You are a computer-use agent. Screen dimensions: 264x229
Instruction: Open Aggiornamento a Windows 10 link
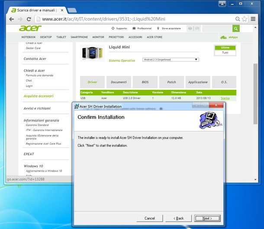(44, 171)
